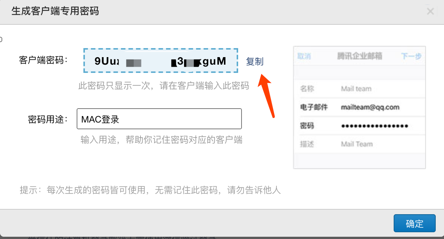Focus the 密码用途 input field
The width and height of the screenshot is (444, 239).
[159, 119]
